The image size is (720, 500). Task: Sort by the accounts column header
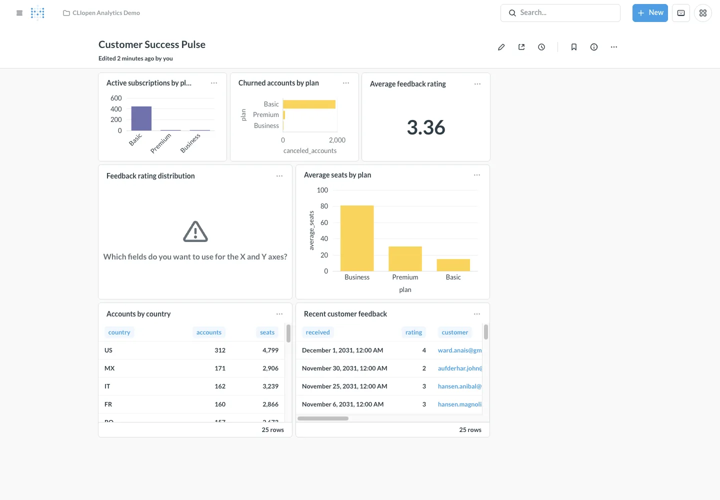[209, 332]
